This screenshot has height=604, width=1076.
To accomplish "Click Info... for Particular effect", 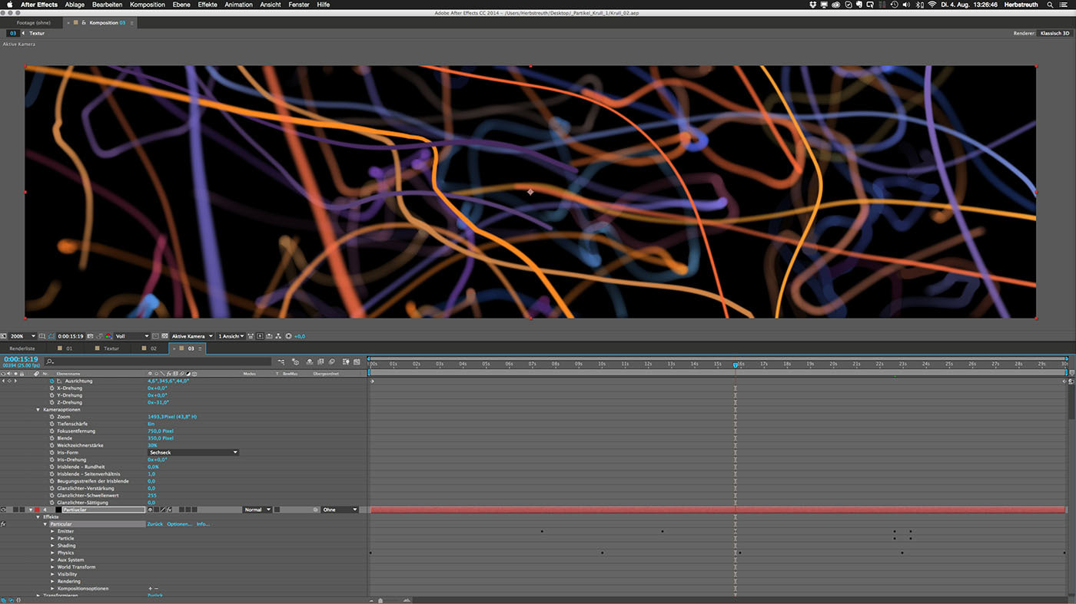I will coord(203,524).
